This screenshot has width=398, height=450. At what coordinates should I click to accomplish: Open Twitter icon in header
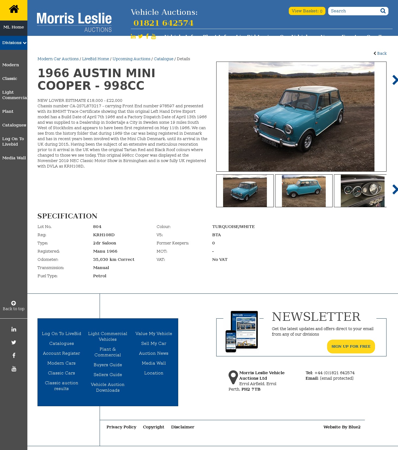(140, 36)
